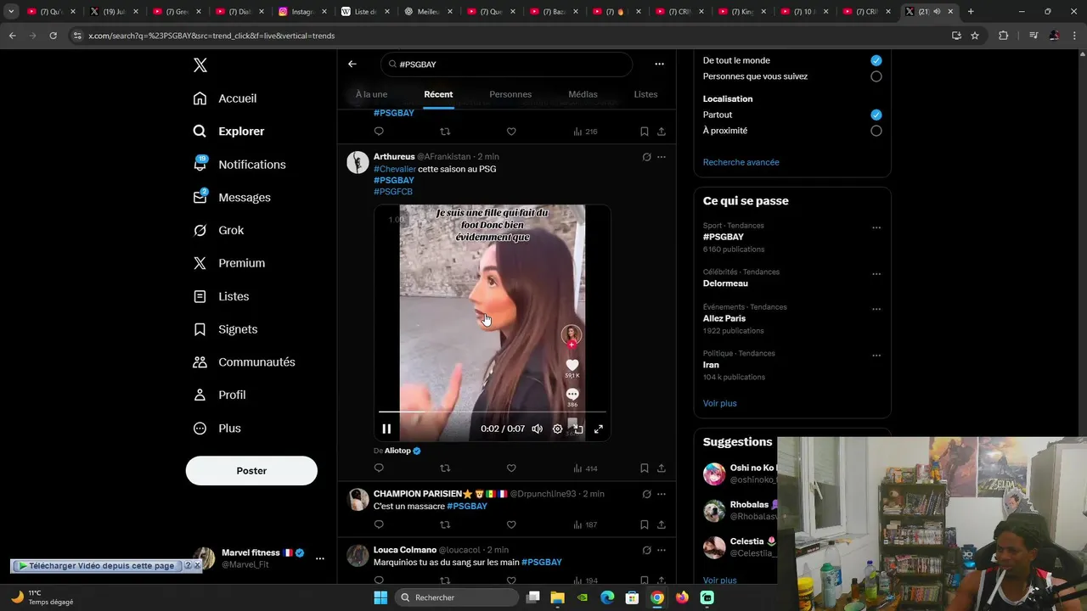Image resolution: width=1087 pixels, height=611 pixels.
Task: Open Communautés in sidebar
Action: pos(245,362)
